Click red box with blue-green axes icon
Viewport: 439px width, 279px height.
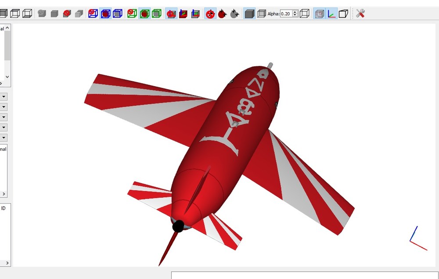click(x=183, y=14)
